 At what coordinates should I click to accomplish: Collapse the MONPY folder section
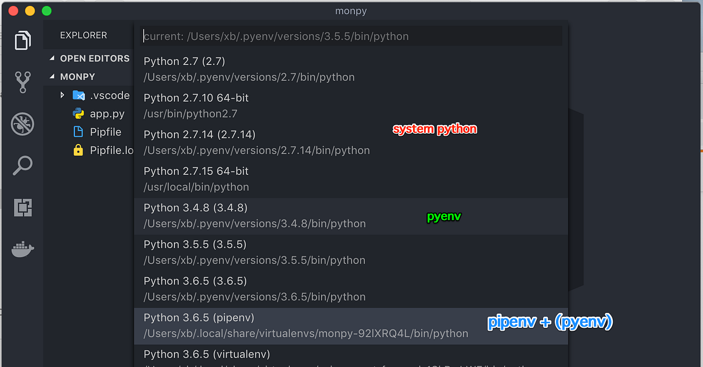coord(52,76)
